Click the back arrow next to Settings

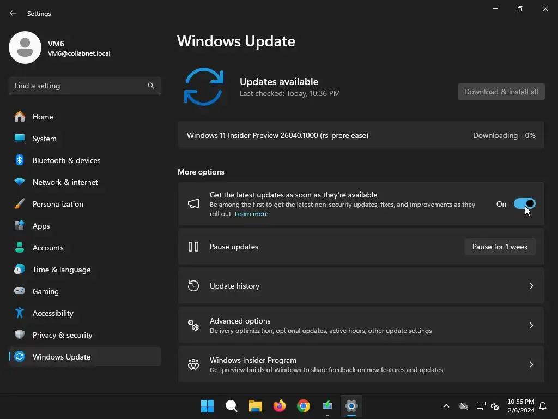[13, 13]
